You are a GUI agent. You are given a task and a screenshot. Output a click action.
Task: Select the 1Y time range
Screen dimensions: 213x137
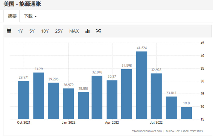pyautogui.click(x=20, y=31)
